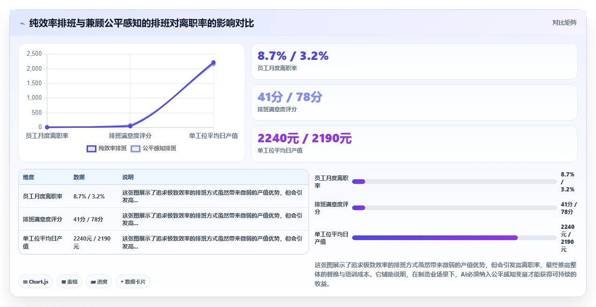The height and width of the screenshot is (307, 596).
Task: Click the dashboard title 纯效率排班与兼顾公平感知
Action: pyautogui.click(x=142, y=23)
